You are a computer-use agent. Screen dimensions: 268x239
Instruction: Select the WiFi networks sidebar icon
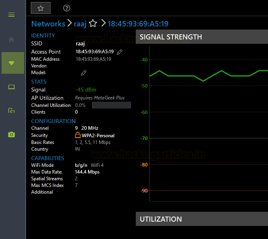[13, 63]
